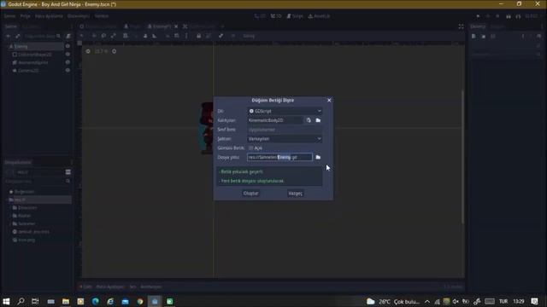Click the node filter search field in Scene dock
This screenshot has width=547, height=307.
42,36
